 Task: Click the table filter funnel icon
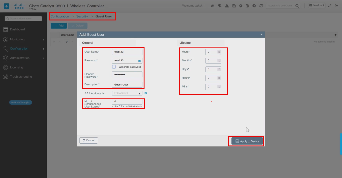335,35
